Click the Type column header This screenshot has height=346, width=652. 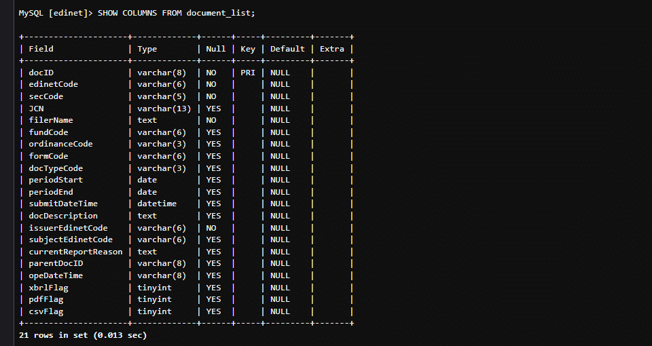(147, 49)
